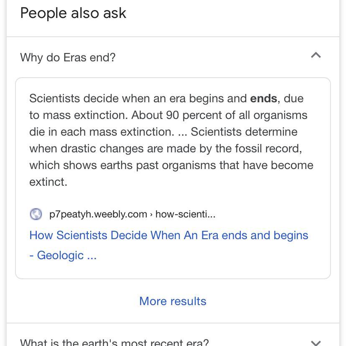Click the p7peatyh.weebly.com domain text
Image resolution: width=346 pixels, height=346 pixels.
point(98,214)
